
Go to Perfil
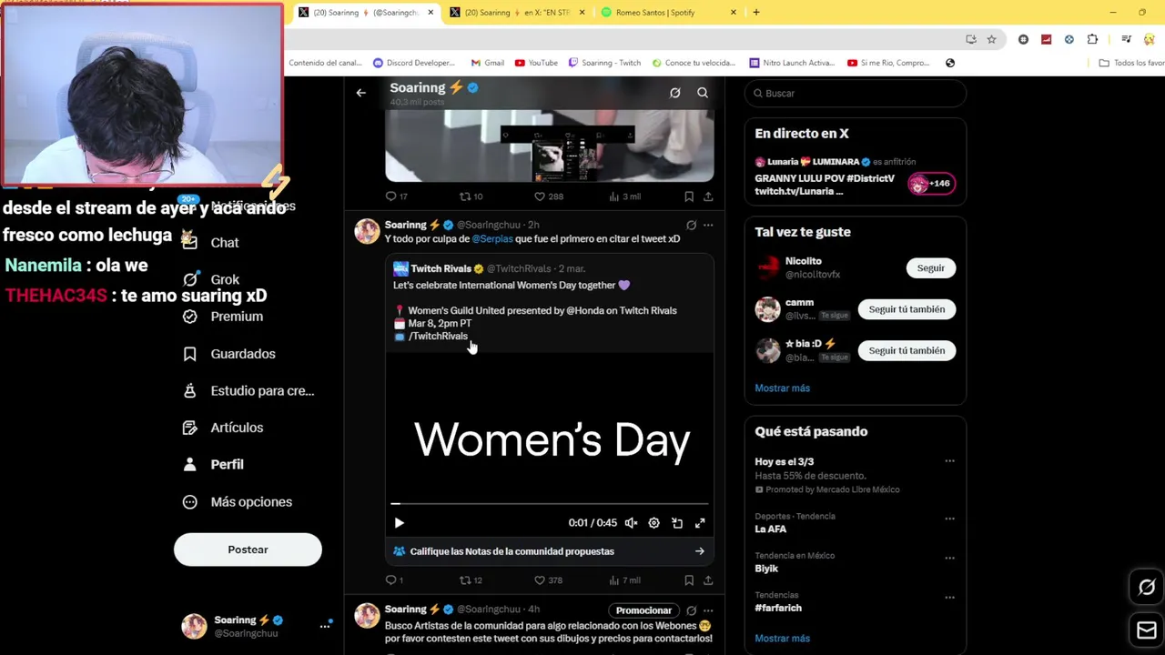pos(213,465)
